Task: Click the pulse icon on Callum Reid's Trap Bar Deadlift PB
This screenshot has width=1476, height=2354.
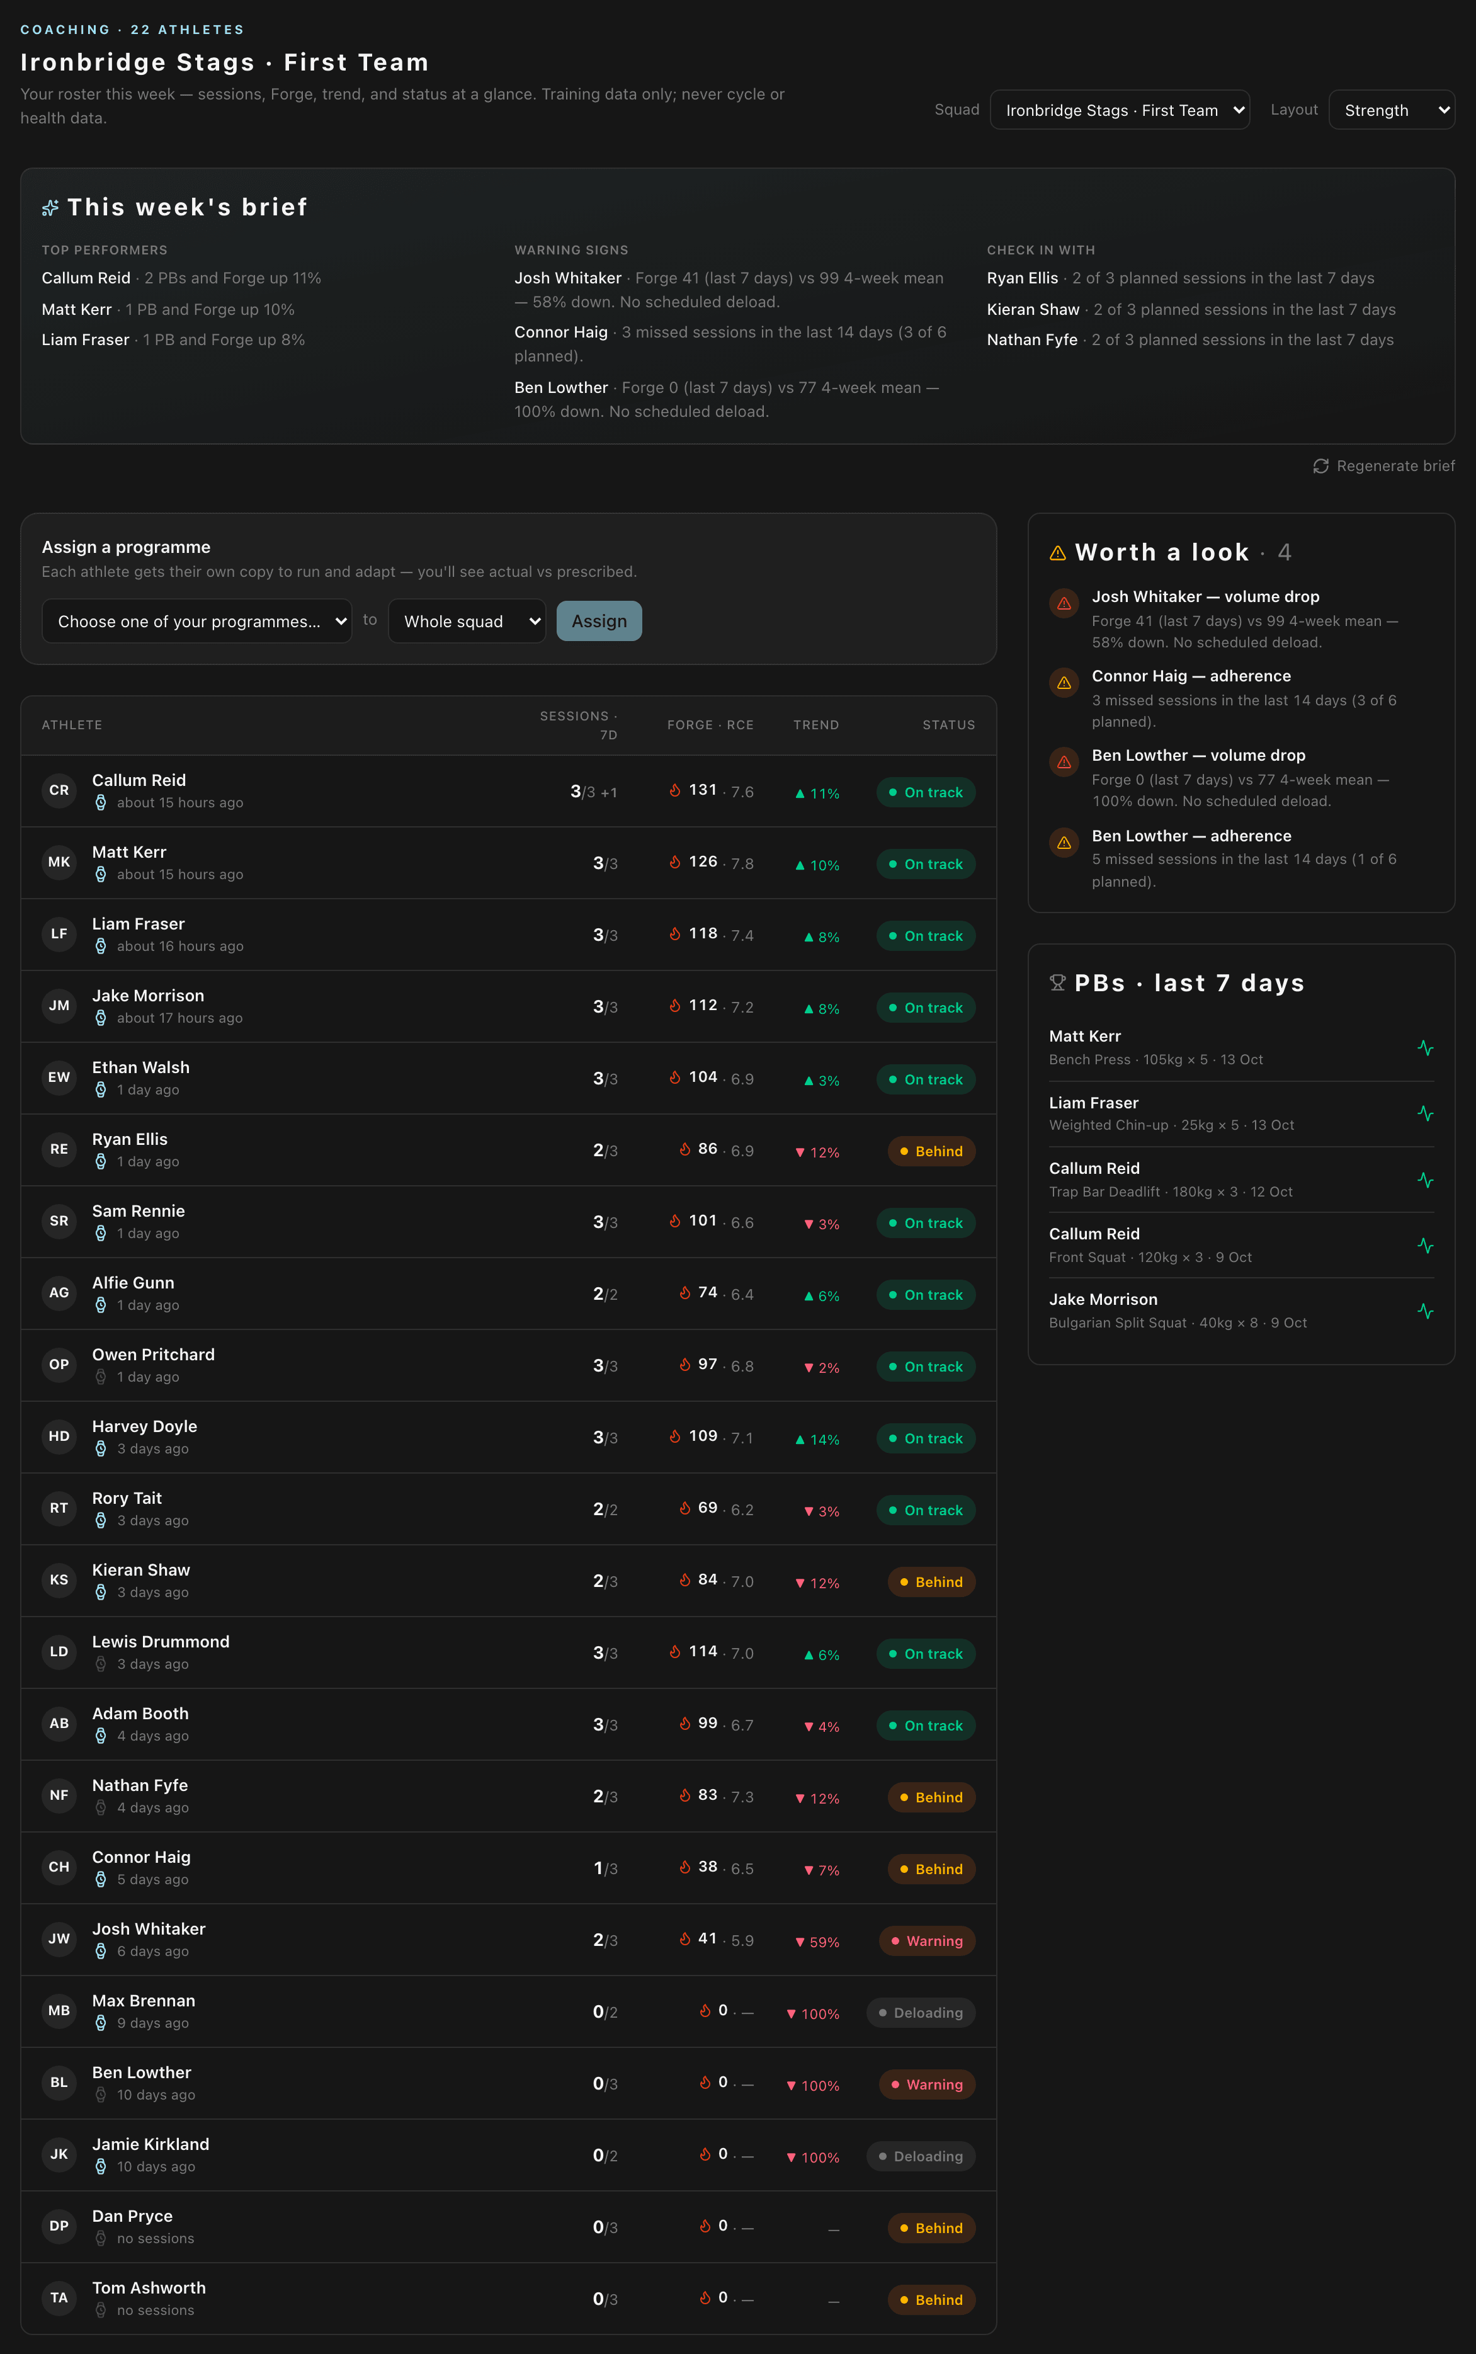Action: [x=1425, y=1180]
